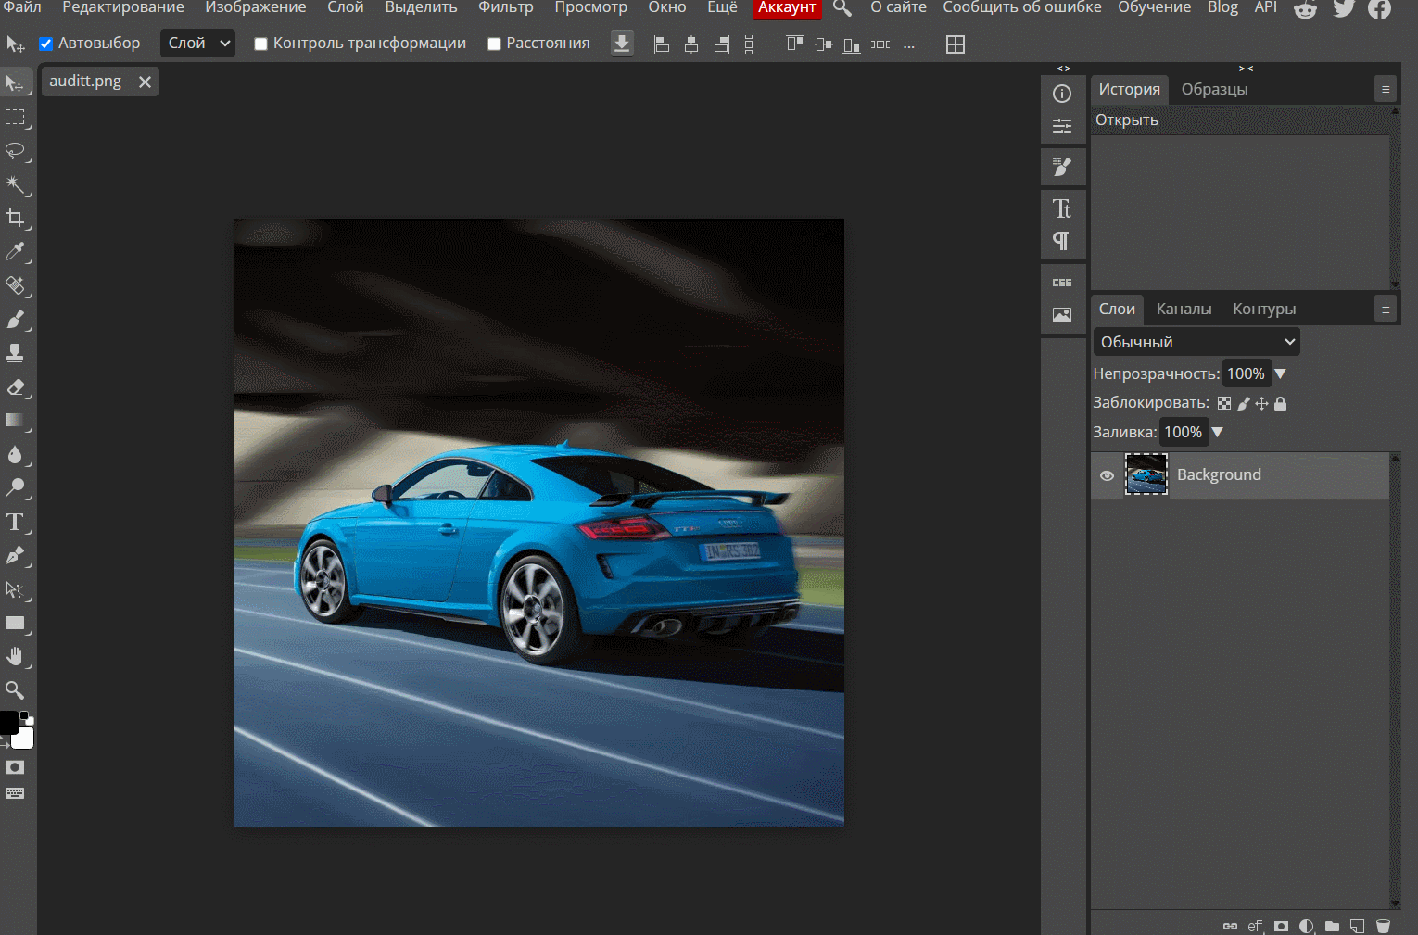Switch to the Каналы tab
The image size is (1418, 935).
(1184, 309)
